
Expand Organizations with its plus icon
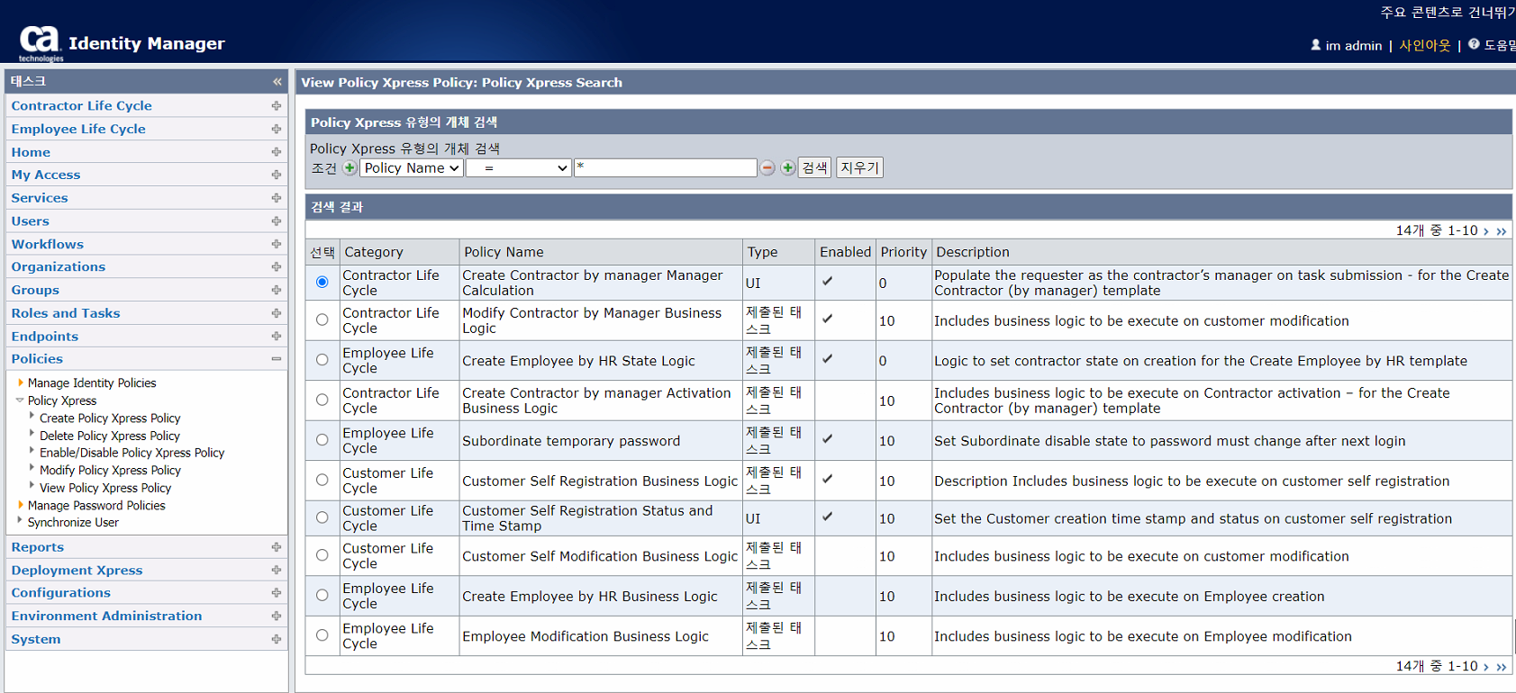tap(277, 267)
